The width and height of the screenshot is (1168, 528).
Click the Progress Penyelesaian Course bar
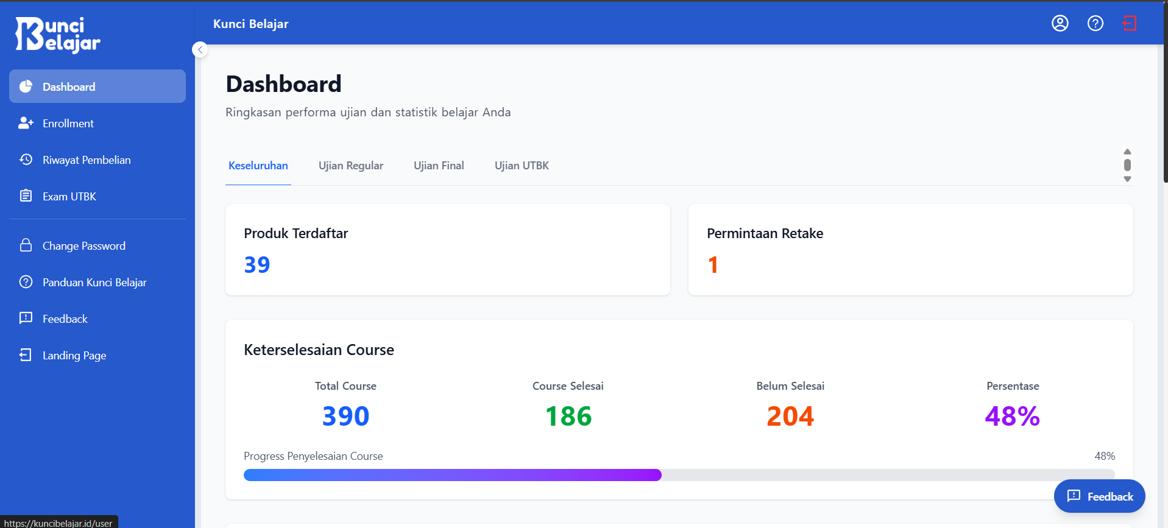679,475
